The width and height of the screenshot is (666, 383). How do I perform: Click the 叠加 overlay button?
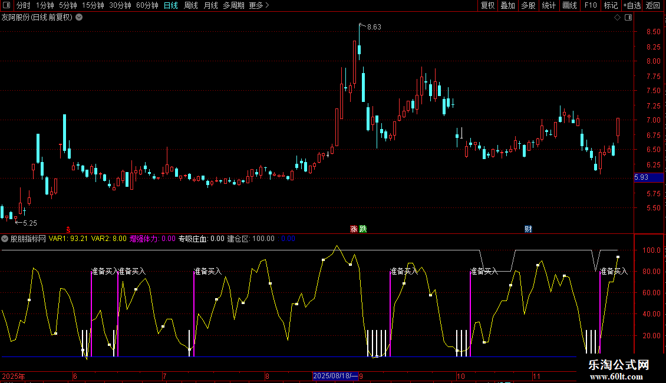[507, 5]
